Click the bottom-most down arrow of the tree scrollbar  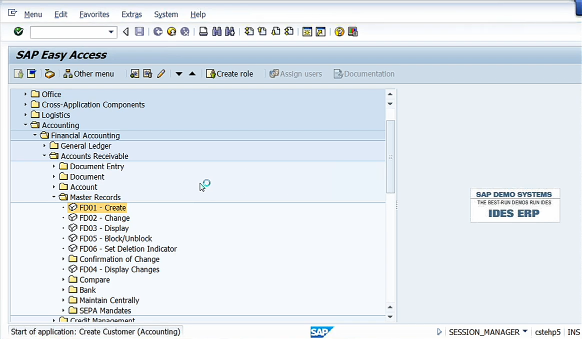pyautogui.click(x=390, y=317)
